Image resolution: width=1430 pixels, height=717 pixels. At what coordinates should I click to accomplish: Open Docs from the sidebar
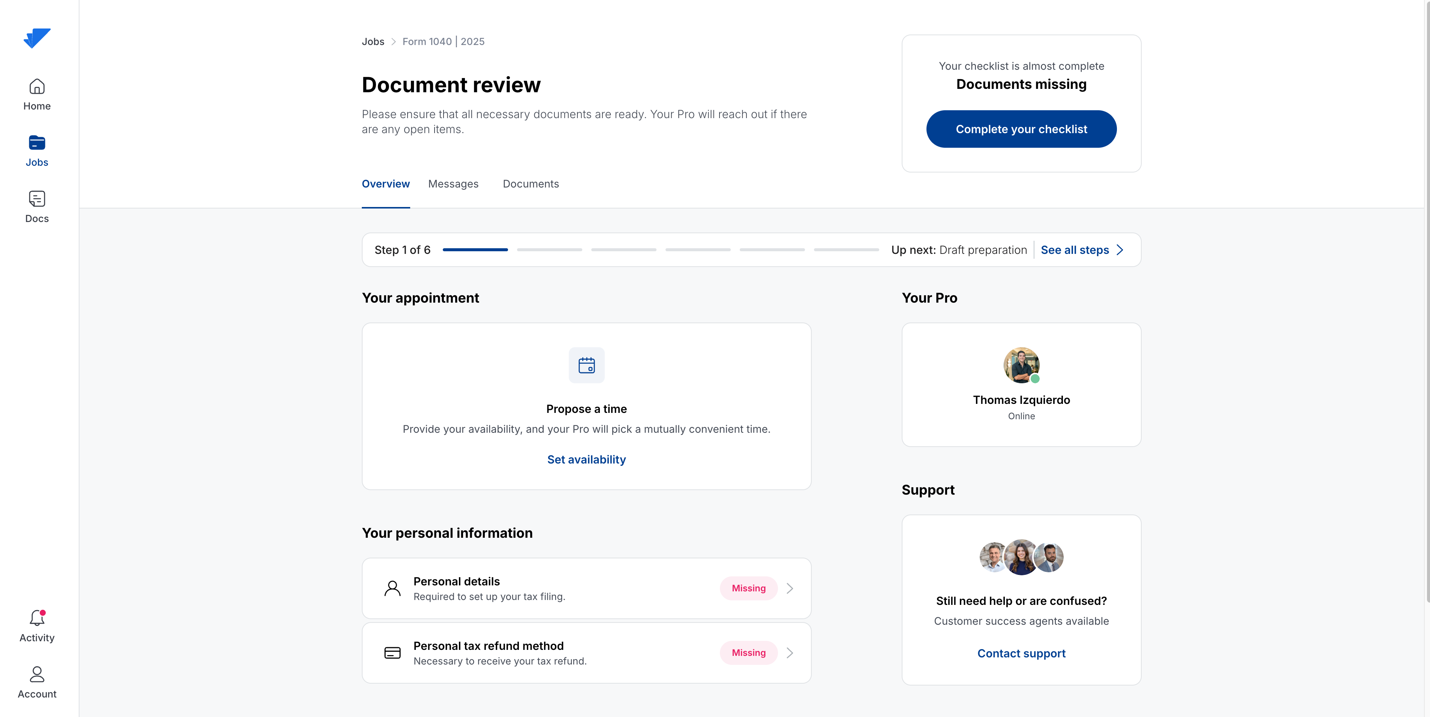[37, 207]
